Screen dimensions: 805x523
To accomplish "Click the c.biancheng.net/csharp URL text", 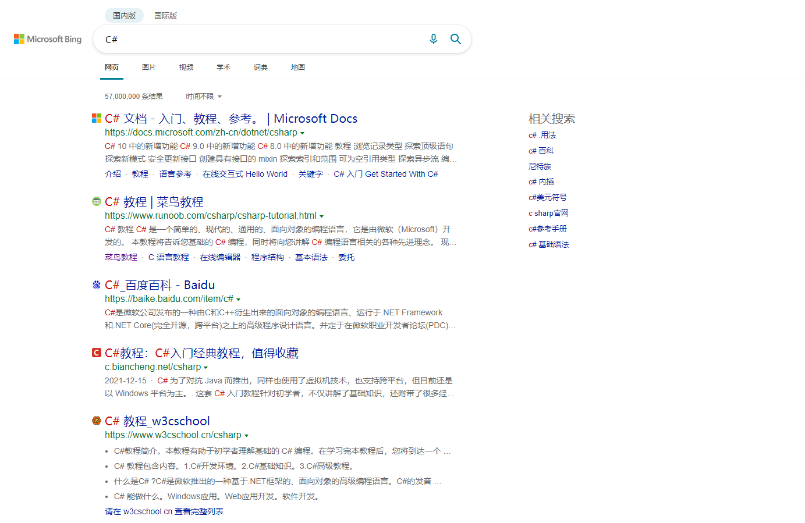I will coord(153,367).
